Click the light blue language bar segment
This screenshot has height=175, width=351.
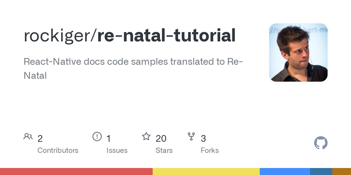pos(285,171)
